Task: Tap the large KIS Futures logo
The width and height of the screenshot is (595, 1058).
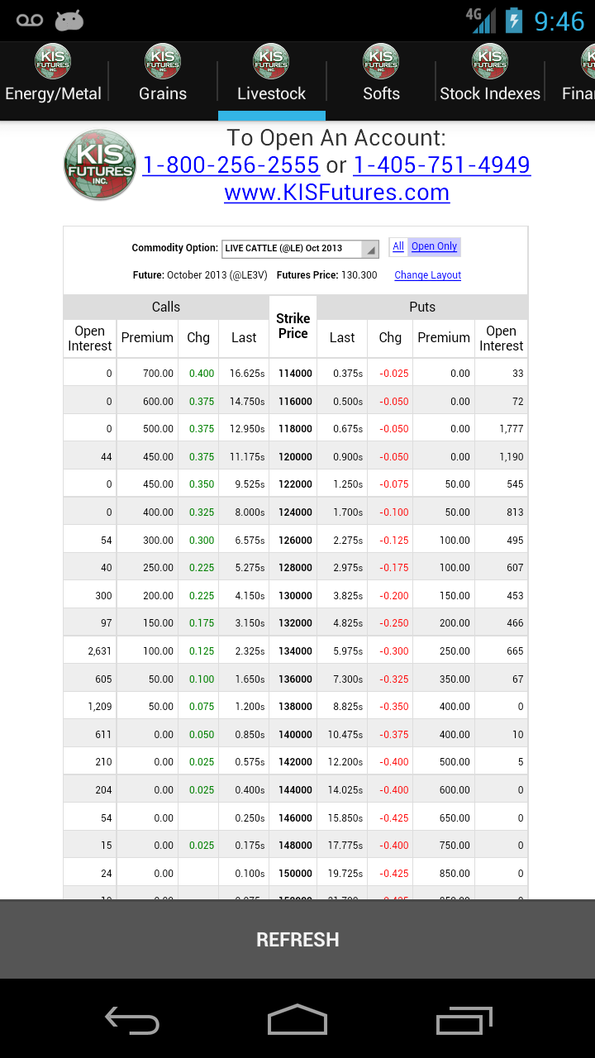Action: 100,164
